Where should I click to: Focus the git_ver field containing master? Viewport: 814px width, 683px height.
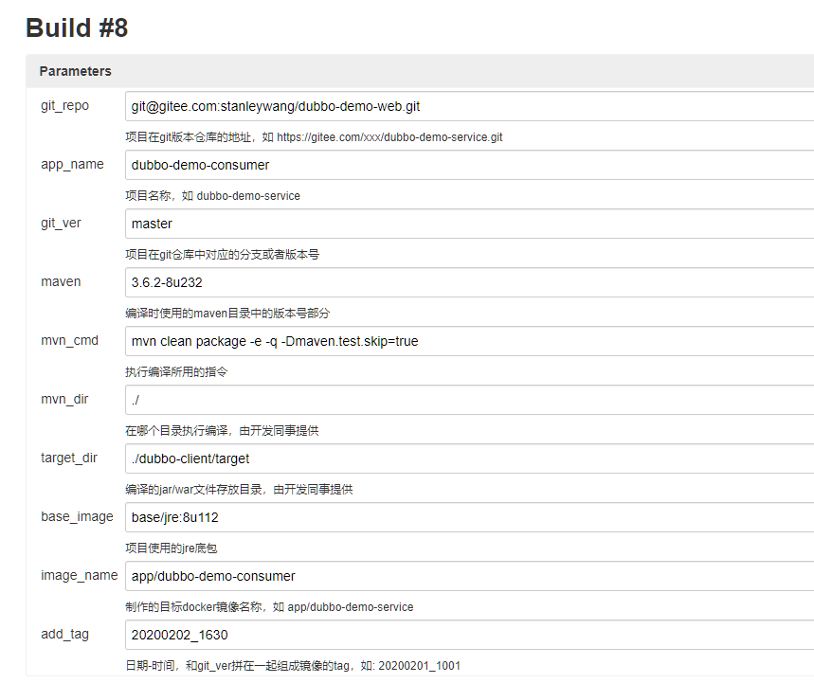[469, 224]
